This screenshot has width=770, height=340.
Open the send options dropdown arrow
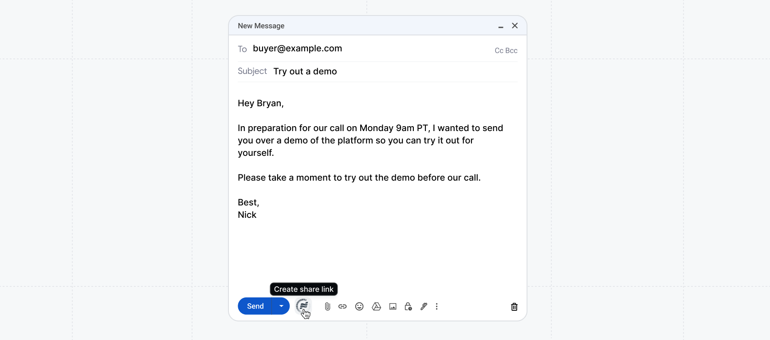click(281, 306)
